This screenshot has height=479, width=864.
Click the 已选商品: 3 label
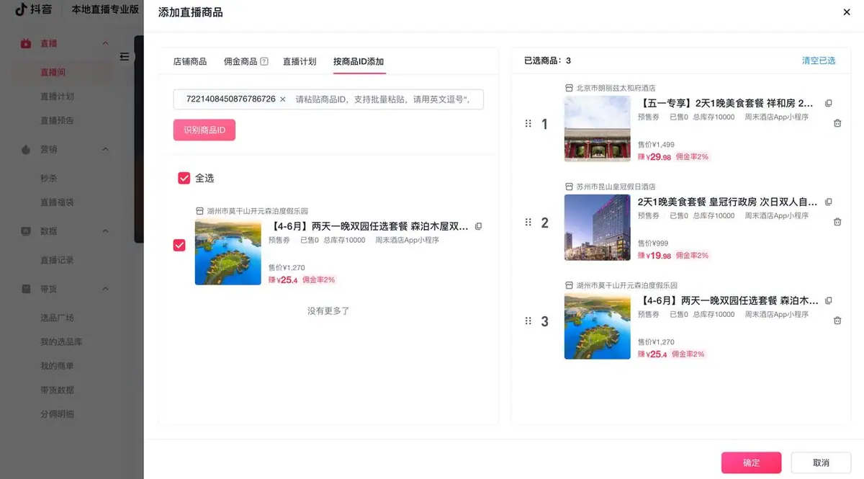547,61
